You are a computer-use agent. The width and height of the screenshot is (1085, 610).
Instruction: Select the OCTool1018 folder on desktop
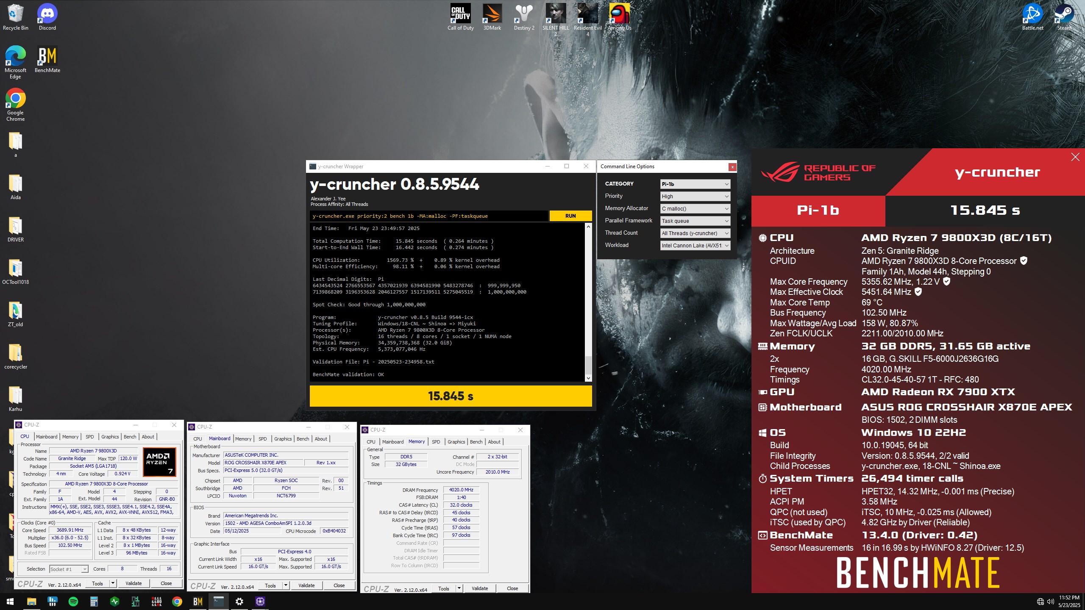click(15, 271)
